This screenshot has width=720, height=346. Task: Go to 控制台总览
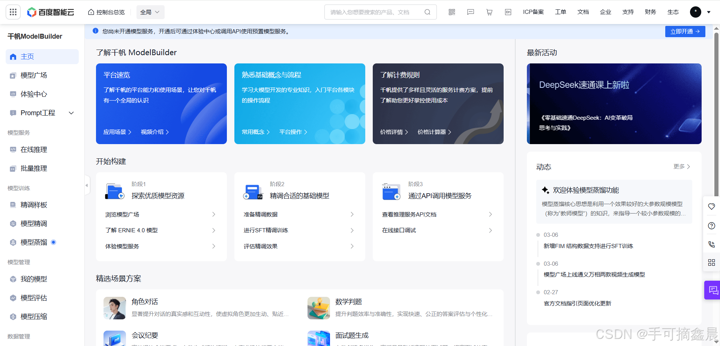click(x=106, y=12)
